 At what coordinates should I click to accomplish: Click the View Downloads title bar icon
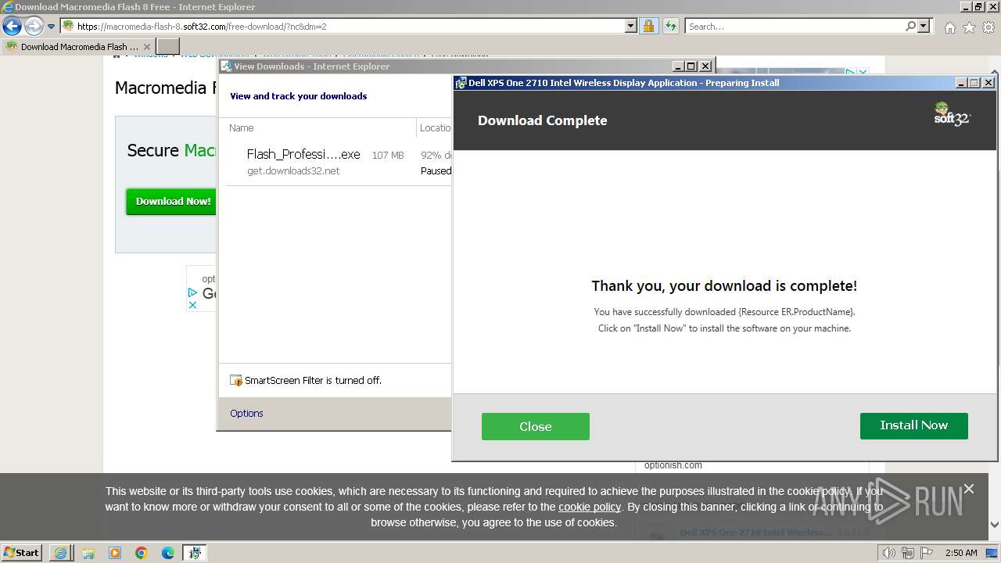[226, 66]
